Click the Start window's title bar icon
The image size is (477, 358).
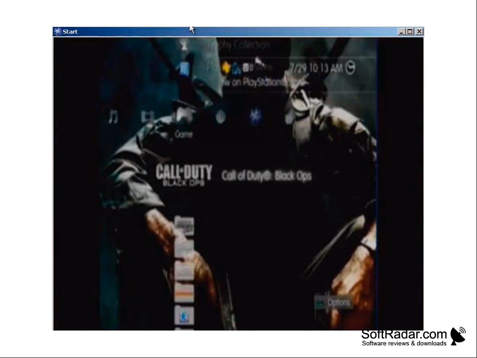(58, 31)
